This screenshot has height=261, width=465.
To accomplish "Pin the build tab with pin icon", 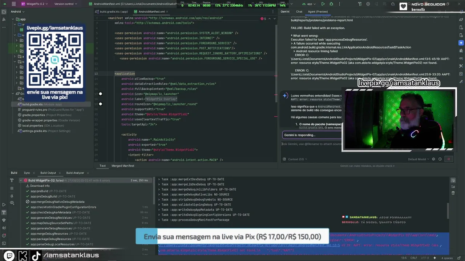I will (x=12, y=196).
